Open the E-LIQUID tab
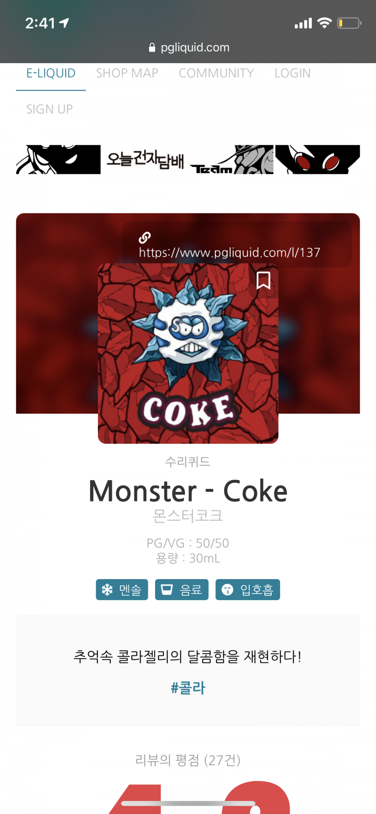Screen dimensions: 376x814 click(x=51, y=73)
